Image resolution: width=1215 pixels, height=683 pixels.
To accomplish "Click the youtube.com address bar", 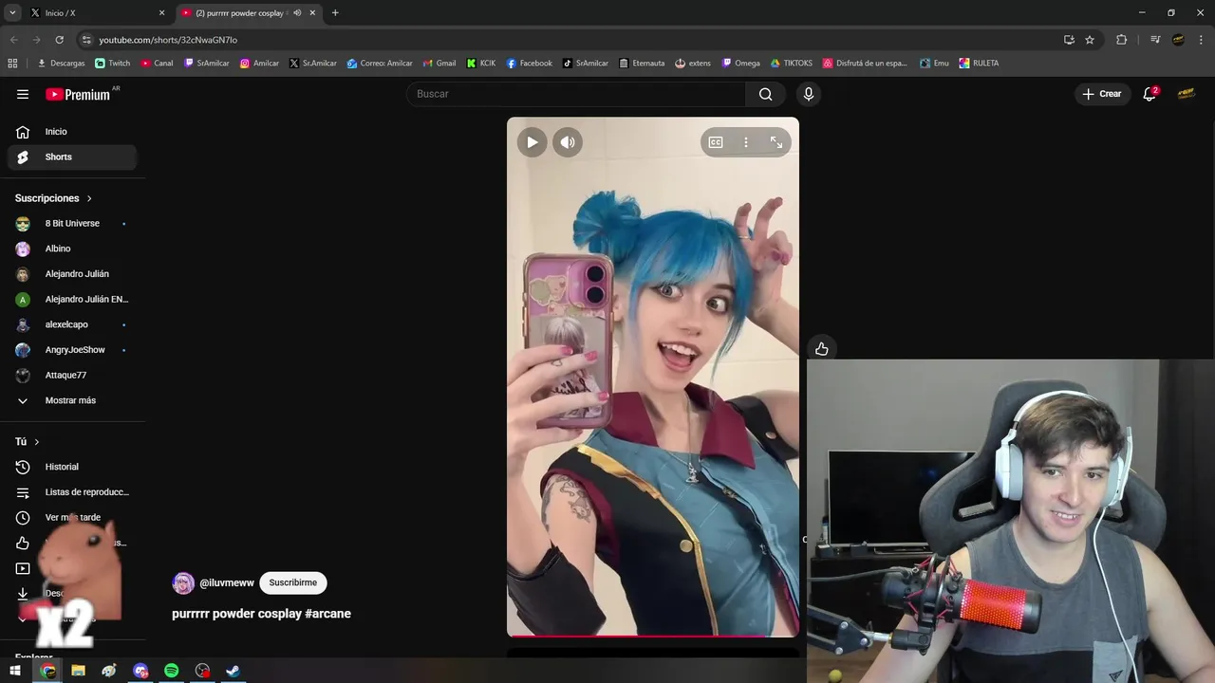I will tap(570, 40).
